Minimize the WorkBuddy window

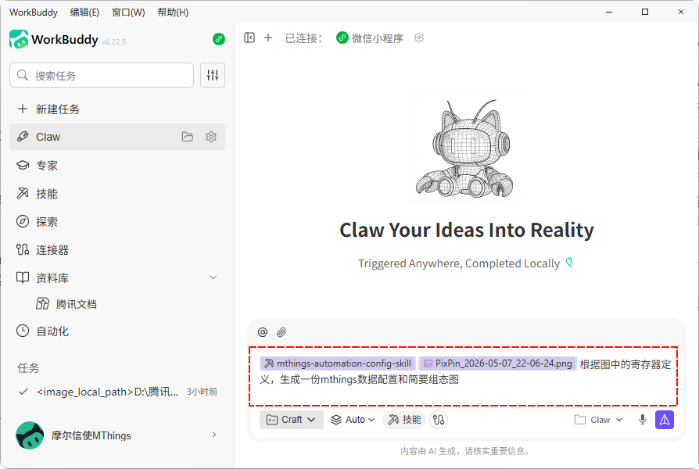609,12
